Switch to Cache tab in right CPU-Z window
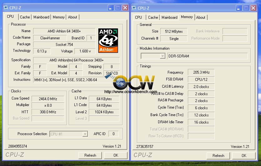Screen dimensions: 261x166 pos(153,17)
